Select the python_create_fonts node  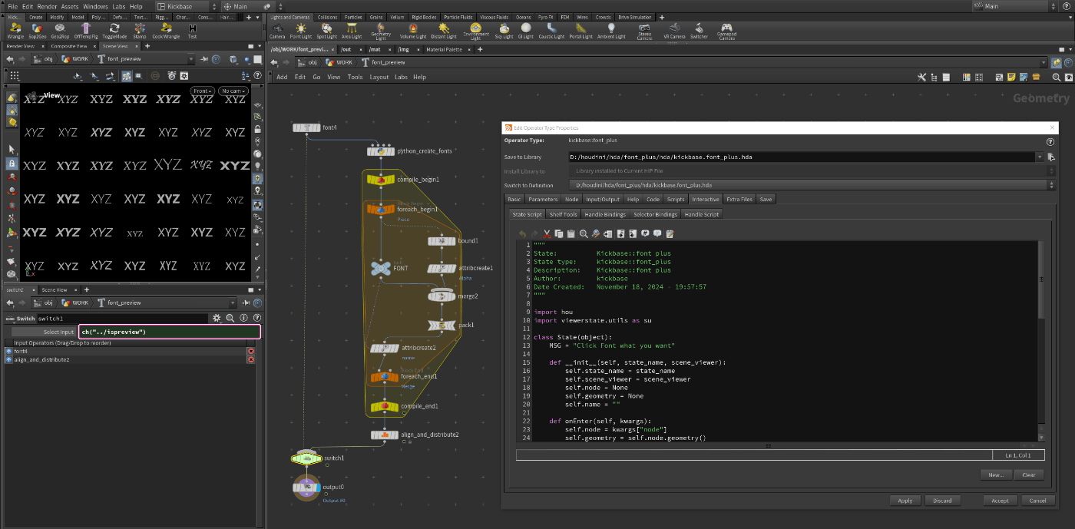382,151
